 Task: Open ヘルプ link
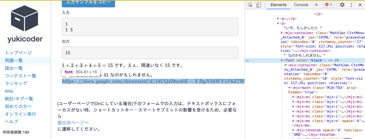point(12,122)
